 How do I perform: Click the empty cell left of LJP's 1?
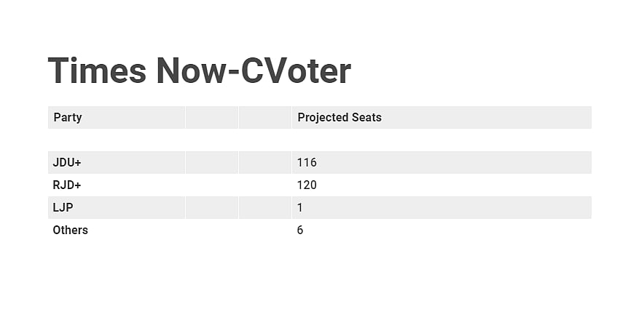[x=265, y=207]
